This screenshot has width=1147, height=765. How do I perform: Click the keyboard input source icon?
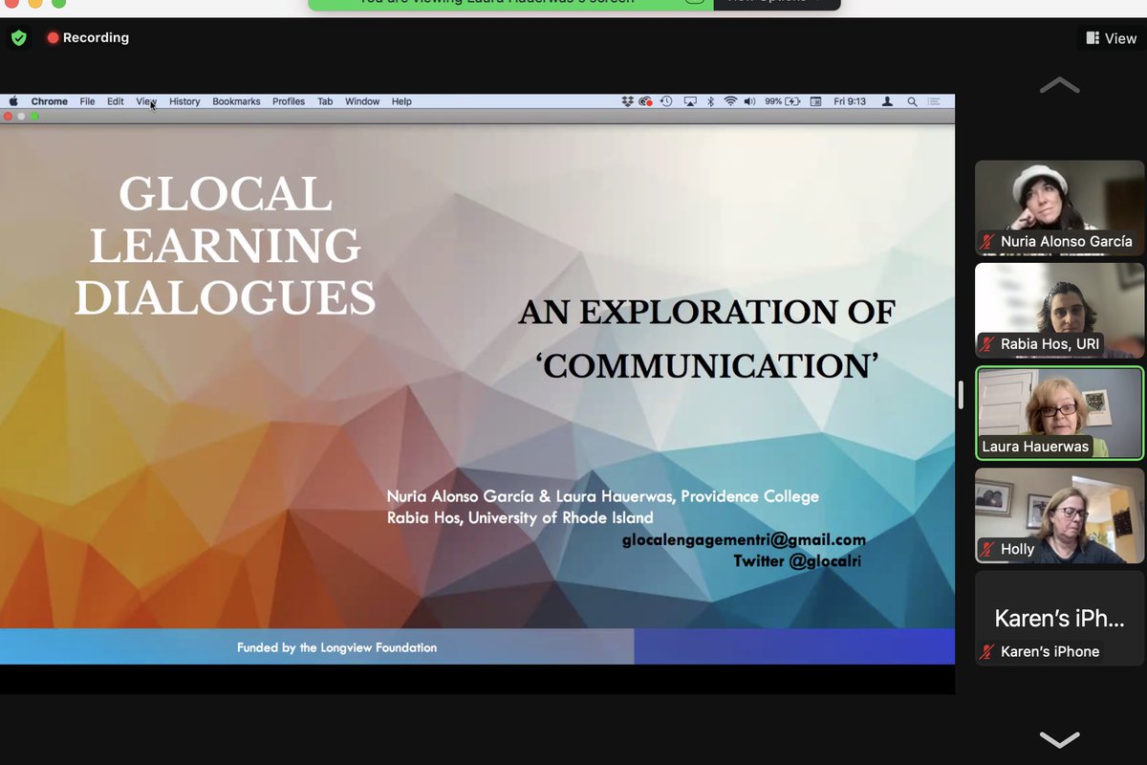(x=816, y=101)
